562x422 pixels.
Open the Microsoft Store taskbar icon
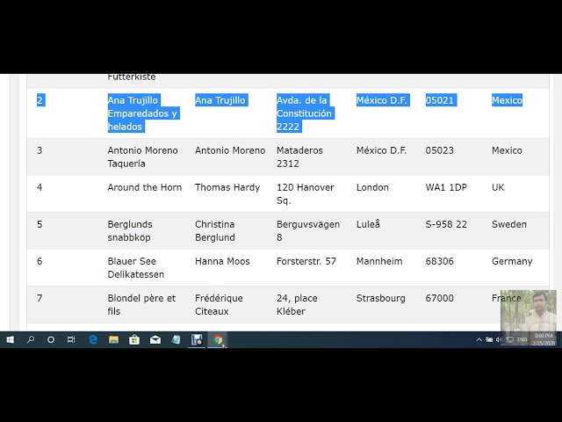134,339
